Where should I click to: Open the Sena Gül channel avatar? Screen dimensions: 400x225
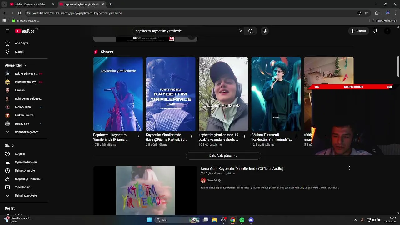click(203, 180)
